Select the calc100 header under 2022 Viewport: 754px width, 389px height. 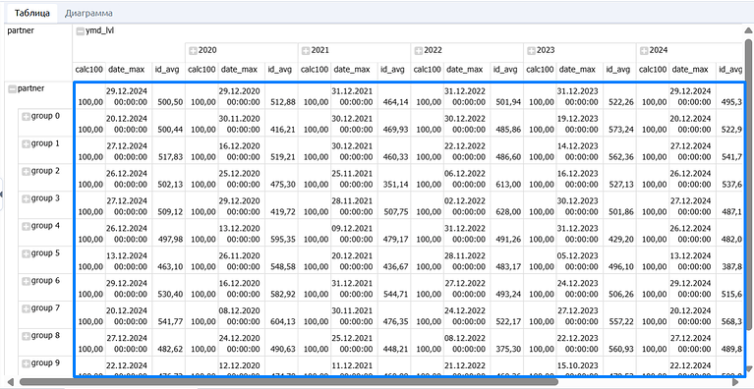pos(428,70)
